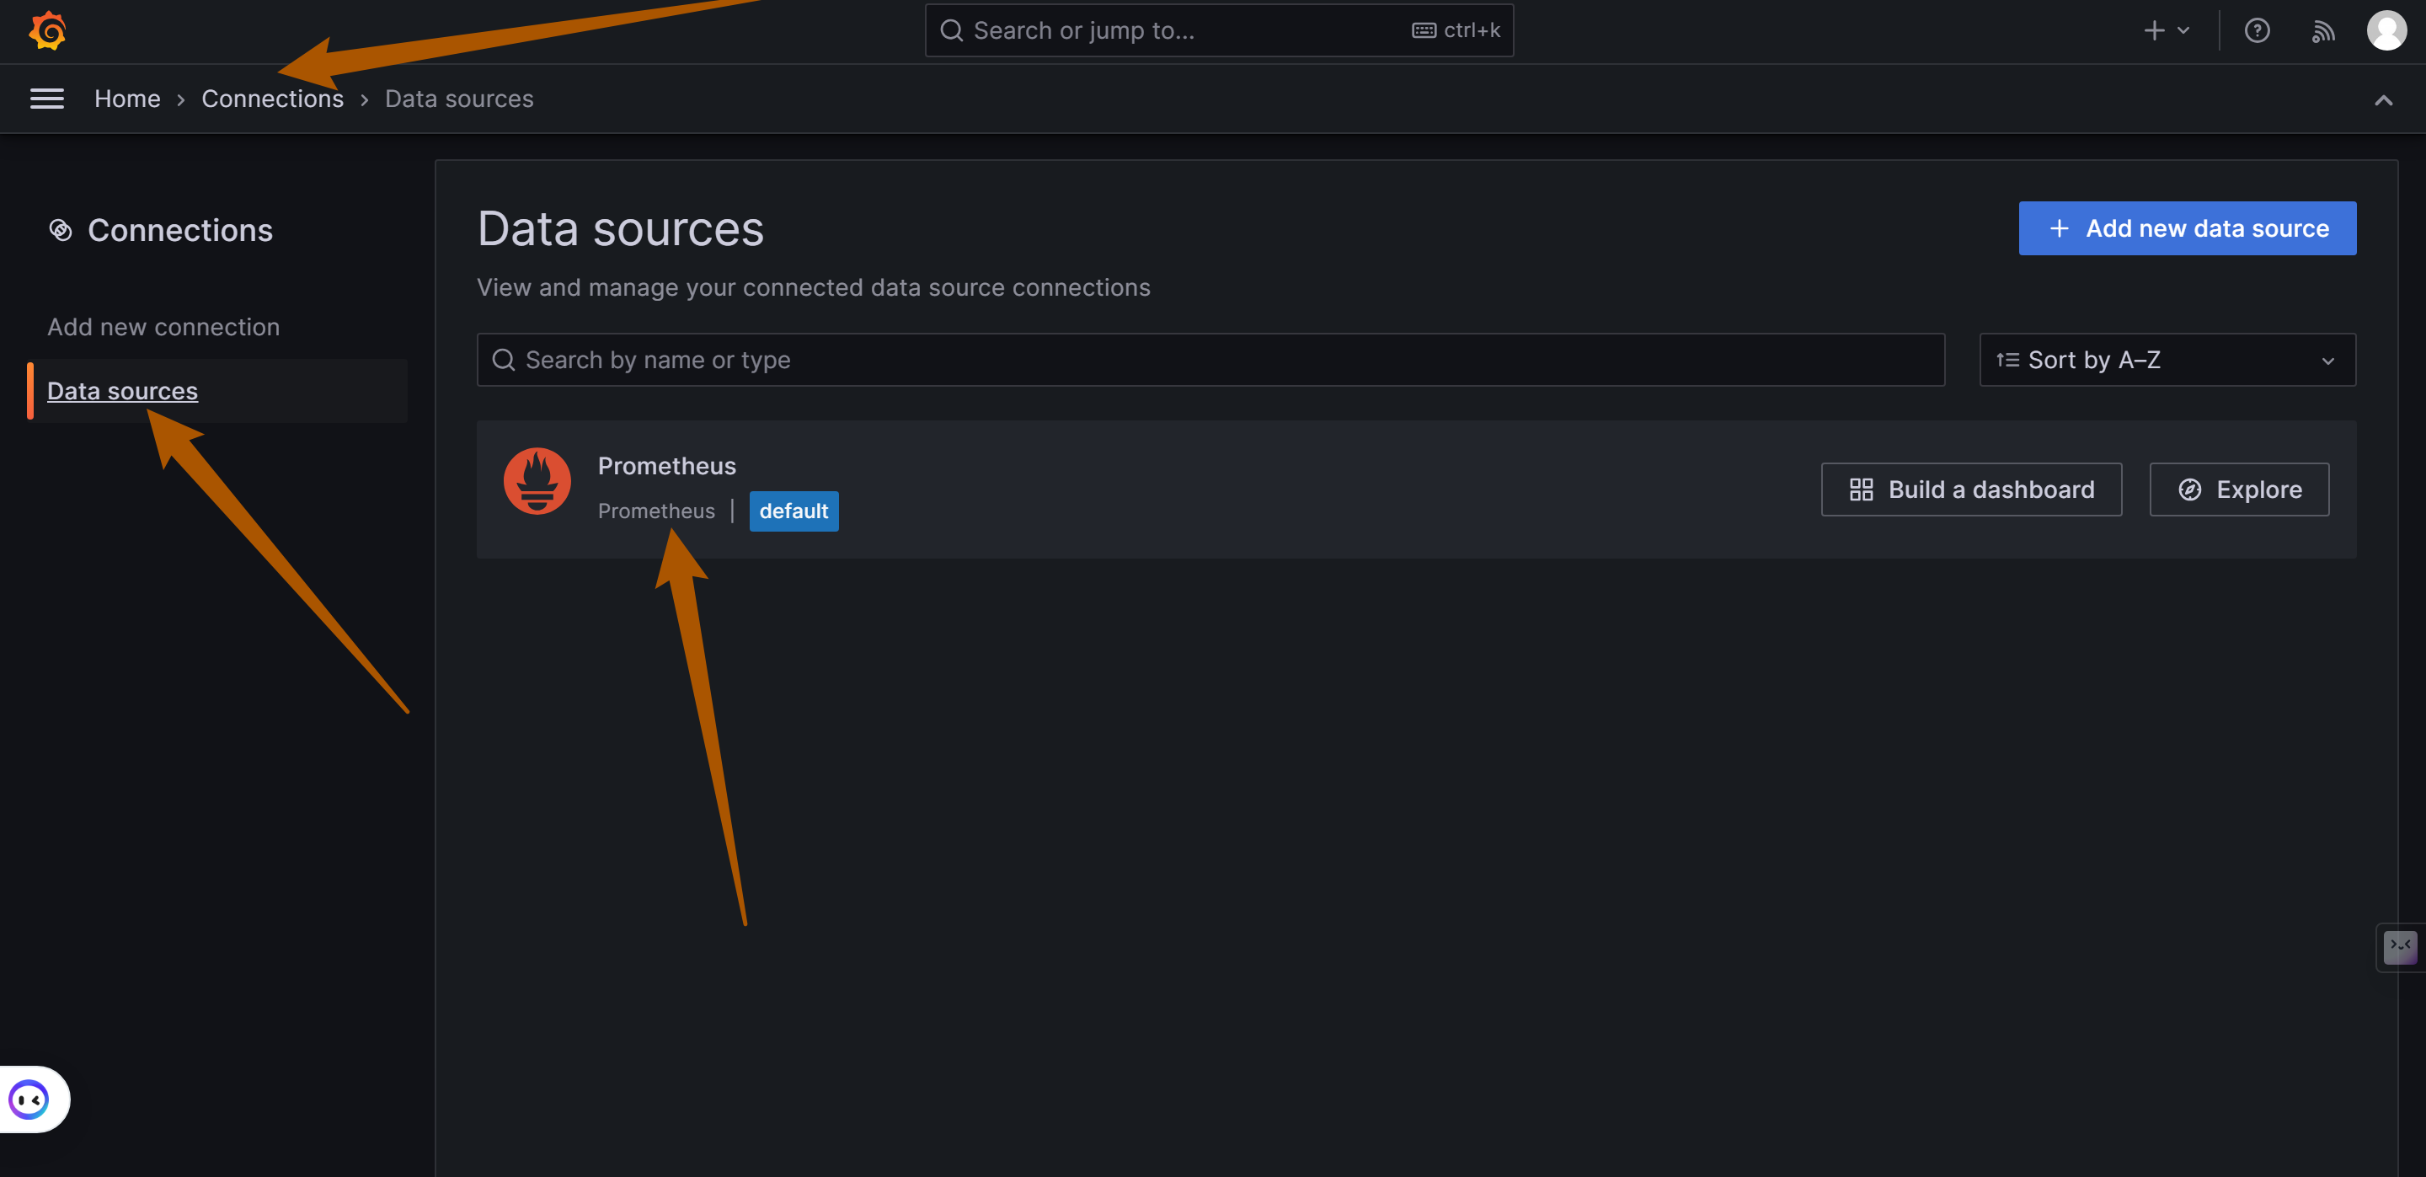Click Add new connection menu item
2426x1177 pixels.
pyautogui.click(x=164, y=326)
